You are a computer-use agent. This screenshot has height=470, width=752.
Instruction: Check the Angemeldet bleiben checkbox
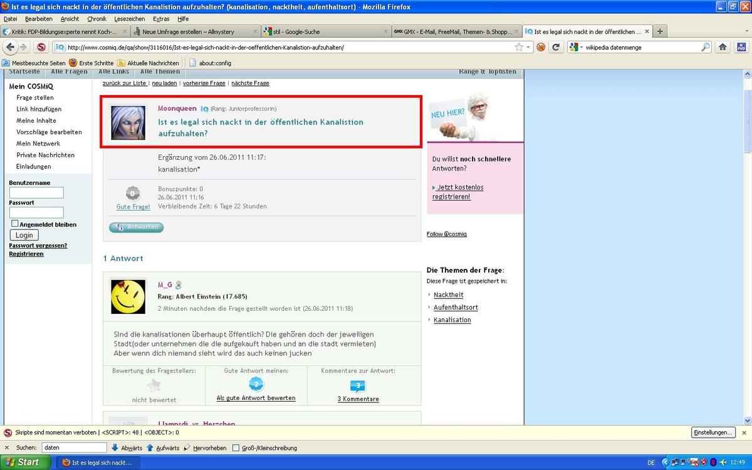click(15, 224)
